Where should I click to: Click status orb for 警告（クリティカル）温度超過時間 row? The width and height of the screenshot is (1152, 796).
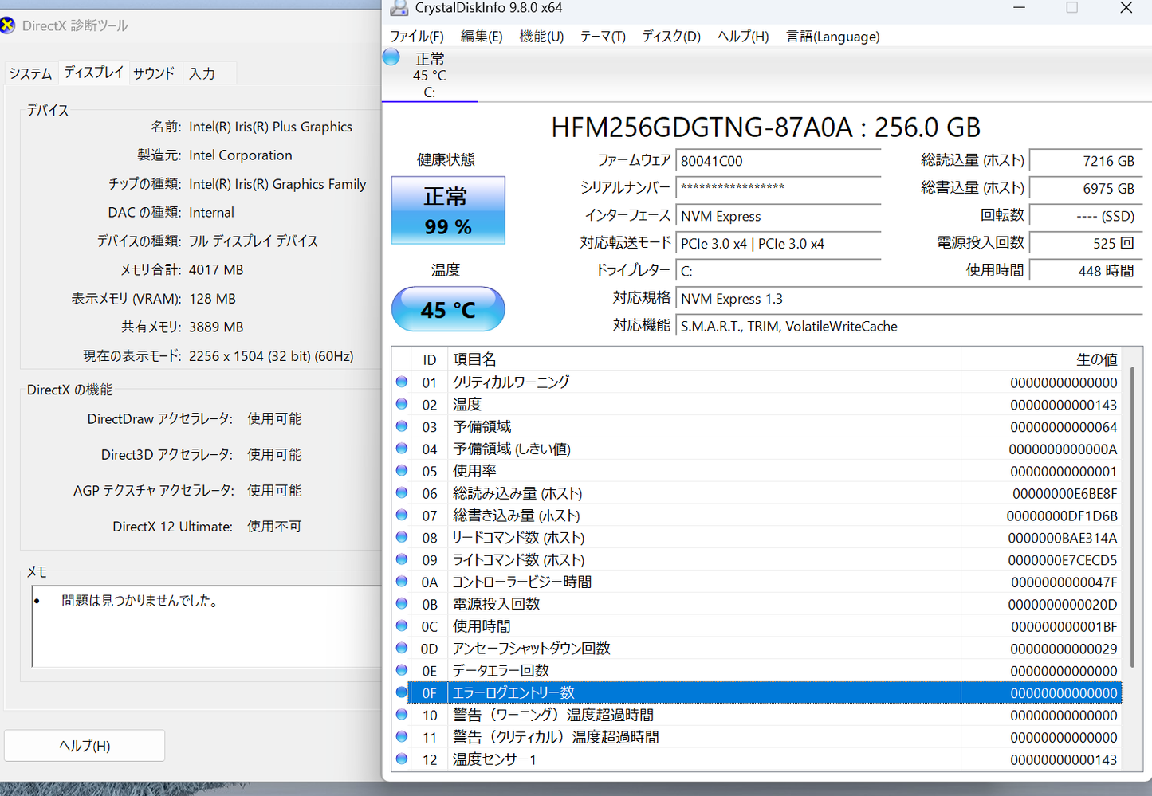[x=402, y=737]
